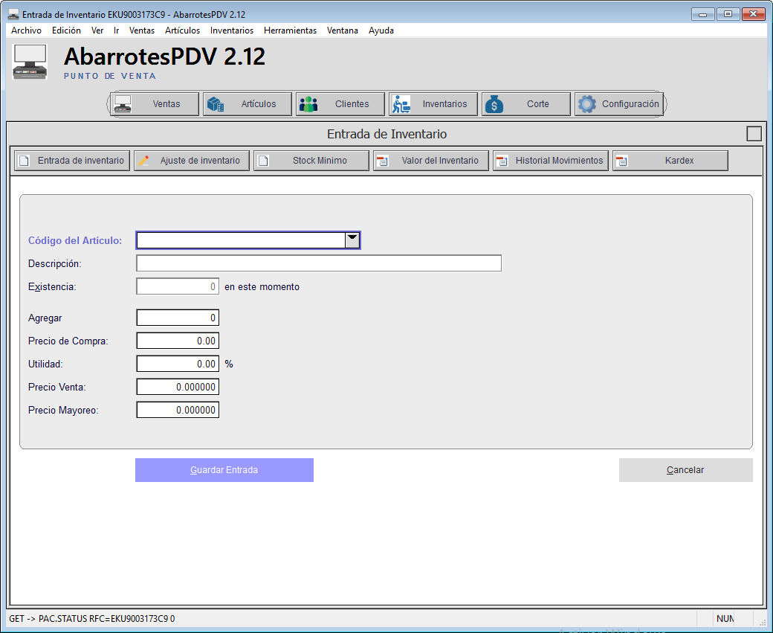Open the Clientes people icon
The width and height of the screenshot is (773, 633).
click(x=308, y=104)
